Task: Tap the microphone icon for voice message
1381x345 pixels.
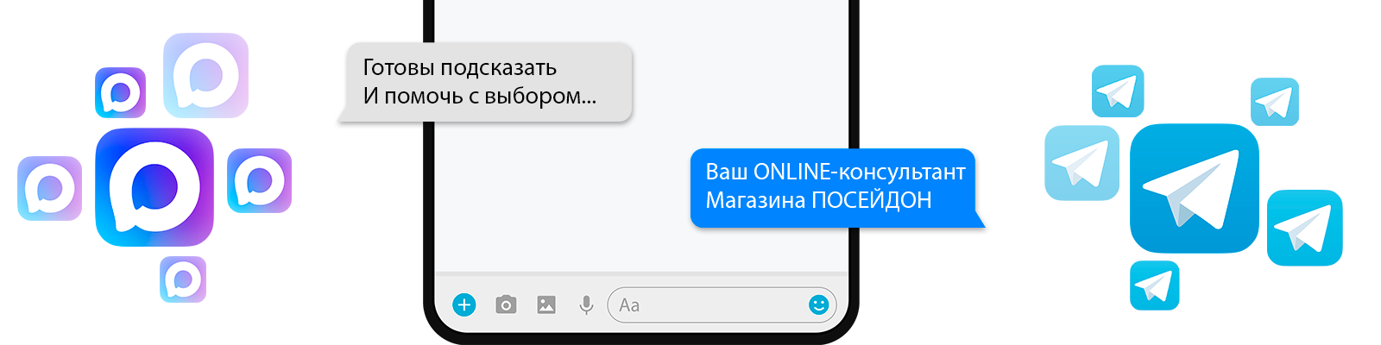Action: [586, 304]
